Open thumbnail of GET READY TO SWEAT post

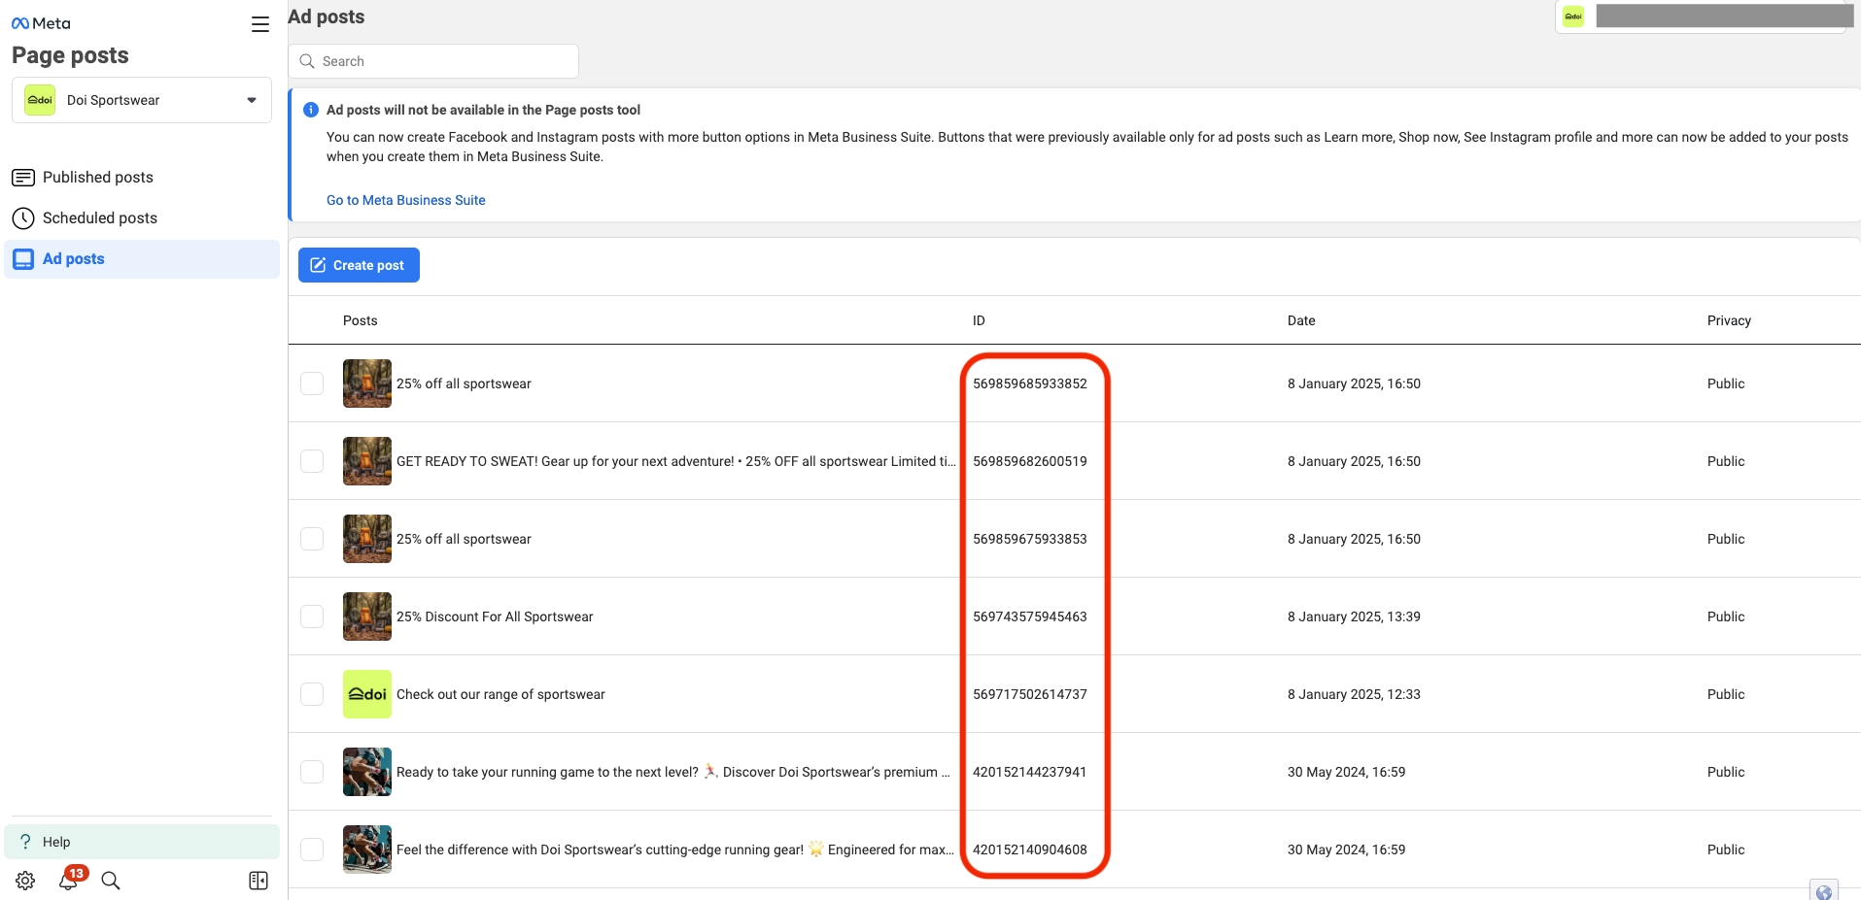pos(367,461)
